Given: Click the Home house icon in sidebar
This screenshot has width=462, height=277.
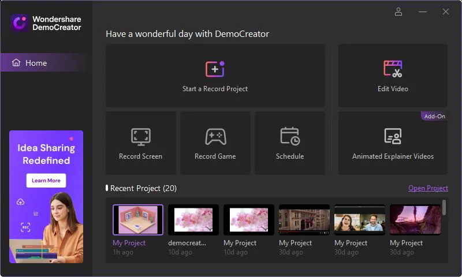Looking at the screenshot, I should (16, 62).
